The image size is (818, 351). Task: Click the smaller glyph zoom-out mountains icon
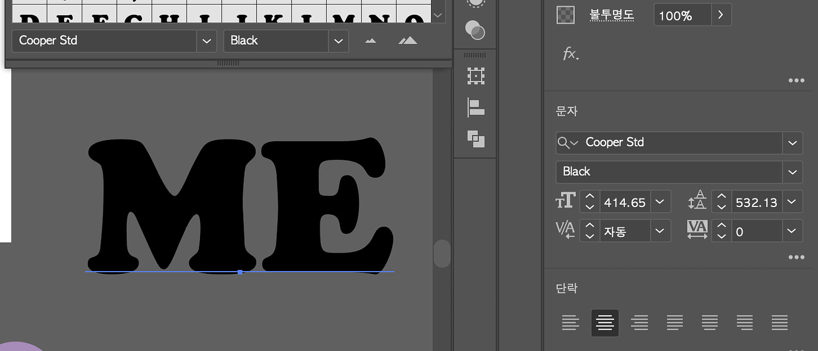tap(370, 41)
